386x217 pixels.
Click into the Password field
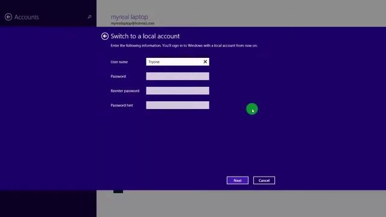click(x=177, y=77)
